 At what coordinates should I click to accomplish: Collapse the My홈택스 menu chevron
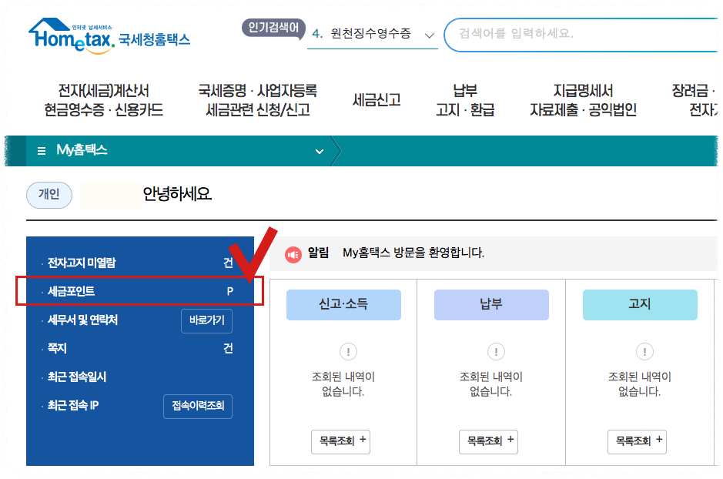click(319, 151)
